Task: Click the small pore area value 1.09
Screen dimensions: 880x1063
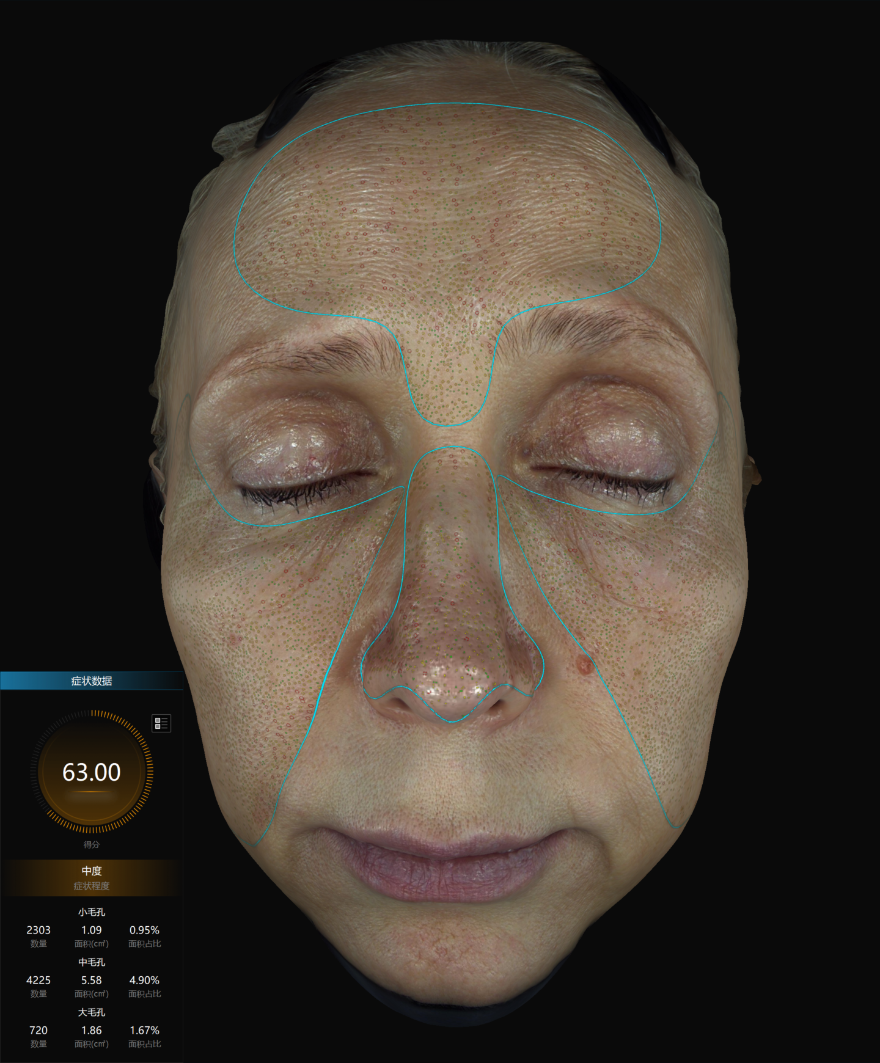Action: coord(92,930)
